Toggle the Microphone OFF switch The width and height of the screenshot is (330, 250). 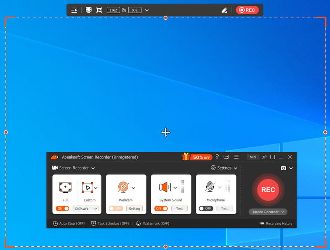pos(206,209)
